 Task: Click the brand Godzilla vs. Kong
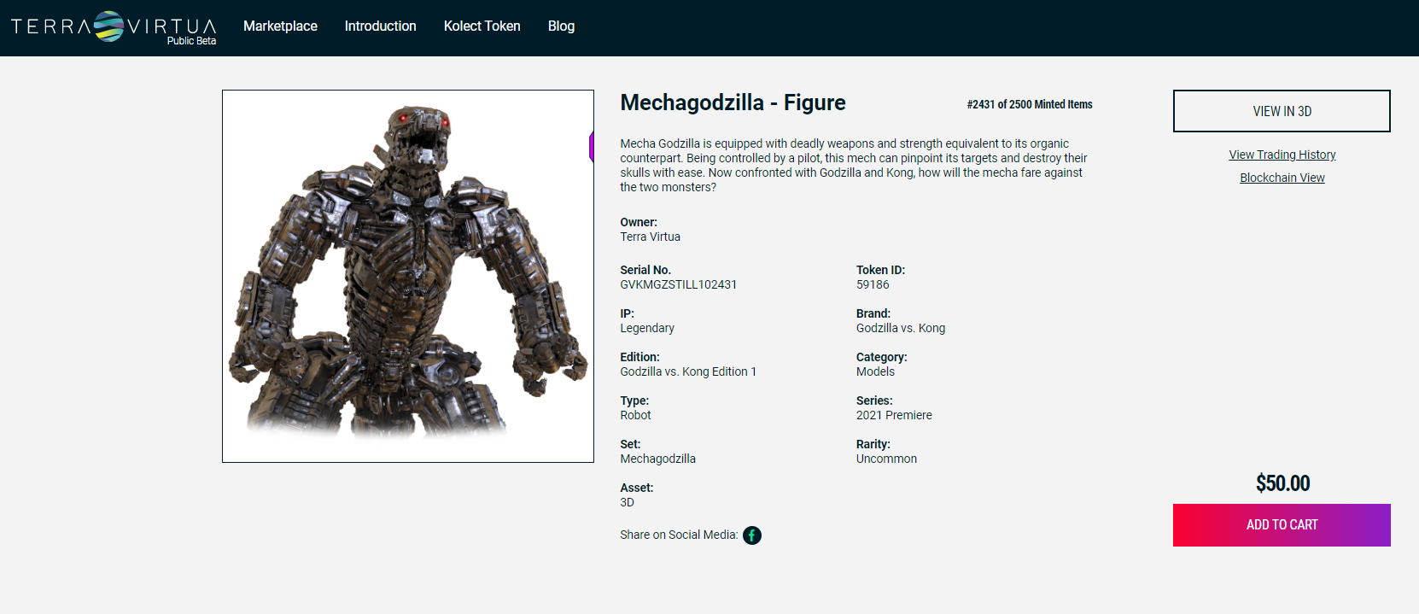coord(901,328)
